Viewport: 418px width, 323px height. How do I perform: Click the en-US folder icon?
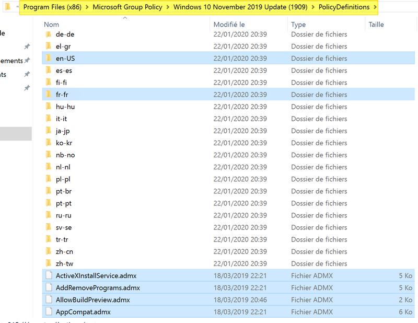click(x=48, y=58)
